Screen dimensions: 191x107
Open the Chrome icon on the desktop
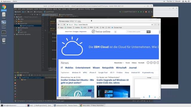click(4, 7)
